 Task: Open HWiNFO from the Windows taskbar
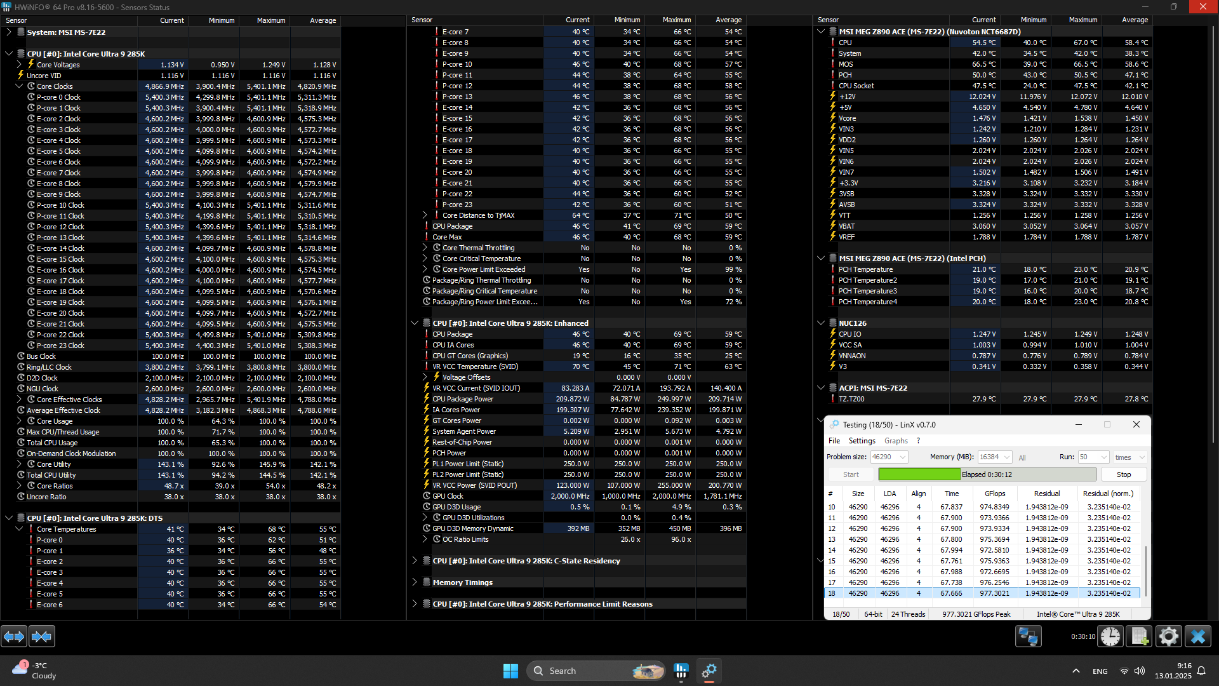click(681, 671)
